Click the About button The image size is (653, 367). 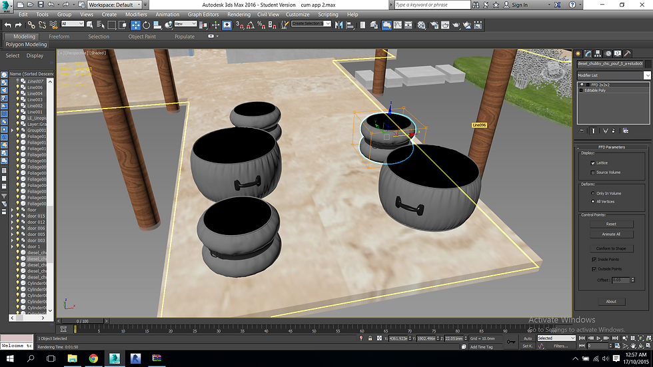coord(611,301)
